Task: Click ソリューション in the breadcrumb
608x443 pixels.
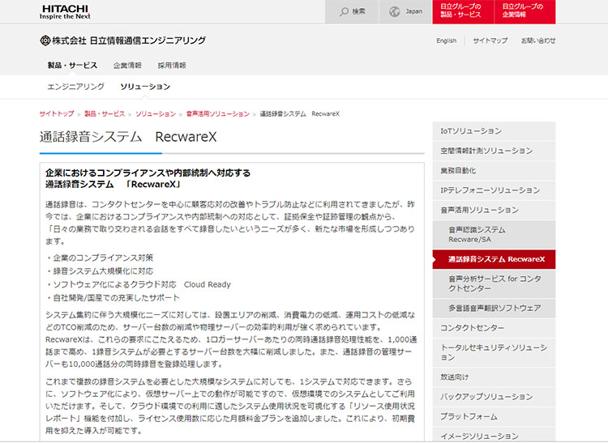Action: point(156,114)
